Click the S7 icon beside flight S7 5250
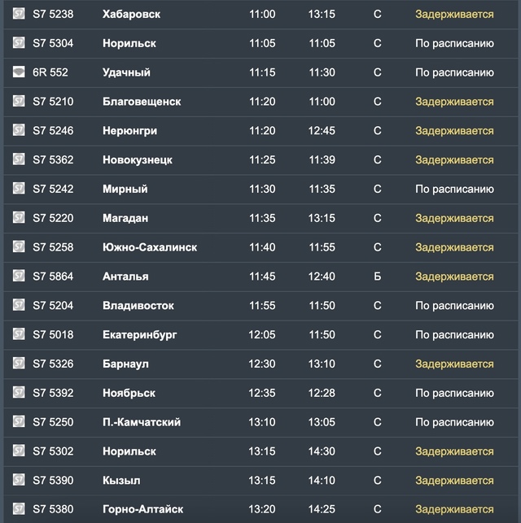 click(x=19, y=421)
